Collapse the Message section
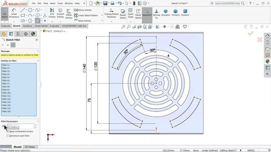Screen dimensions: 271x152 38,51
